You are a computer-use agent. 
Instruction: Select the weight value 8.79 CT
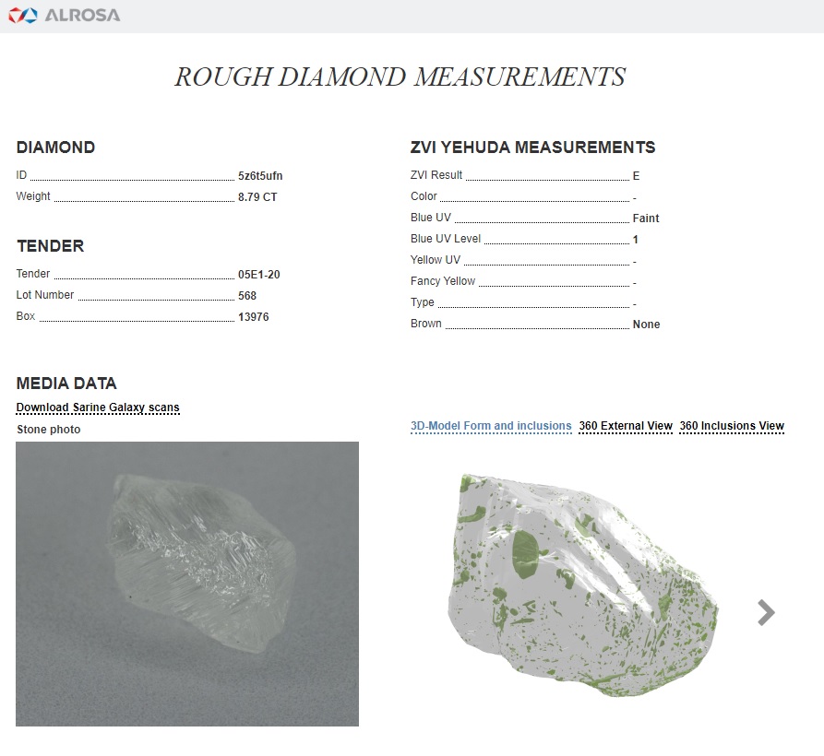(257, 196)
